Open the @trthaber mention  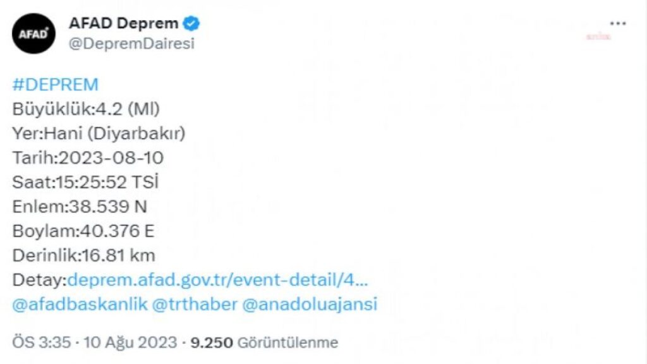tap(195, 304)
